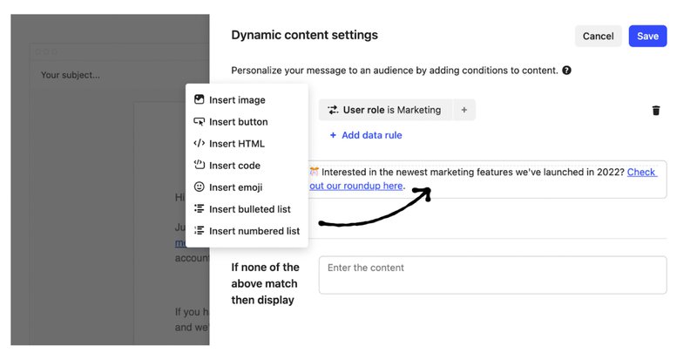This screenshot has height=360, width=697.
Task: Select Insert bulleted list entry
Action: tap(247, 208)
